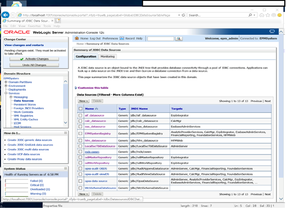Viewport: 286px width, 221px height.
Task: Open the browser tools gear icon
Action: point(273,15)
